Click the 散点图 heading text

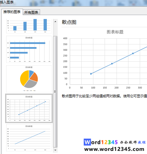(x=69, y=22)
